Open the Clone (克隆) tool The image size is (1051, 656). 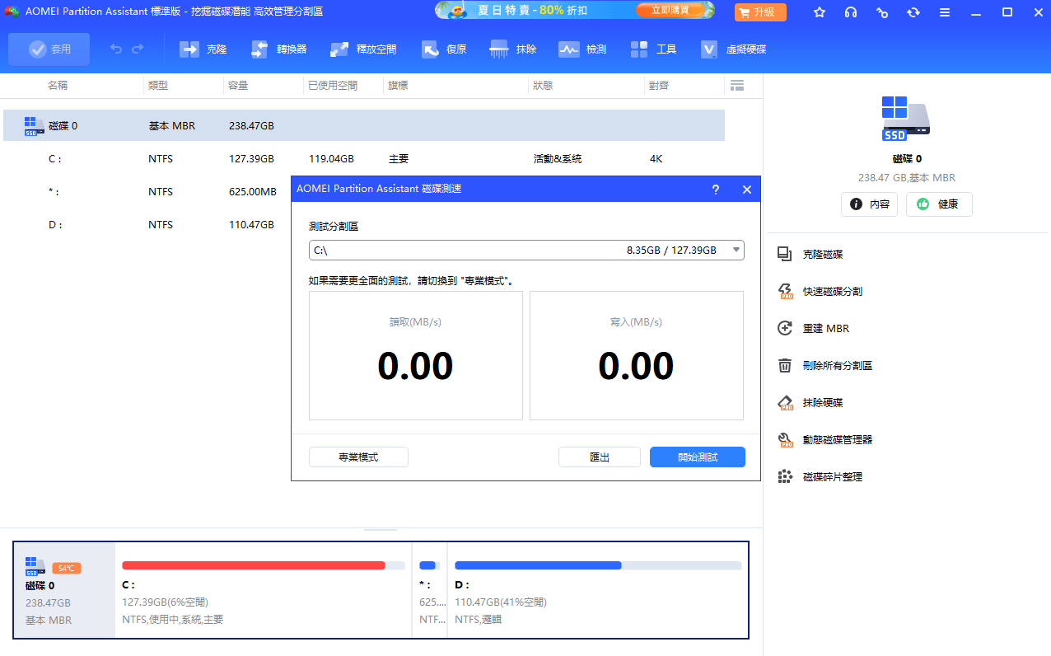tap(203, 49)
